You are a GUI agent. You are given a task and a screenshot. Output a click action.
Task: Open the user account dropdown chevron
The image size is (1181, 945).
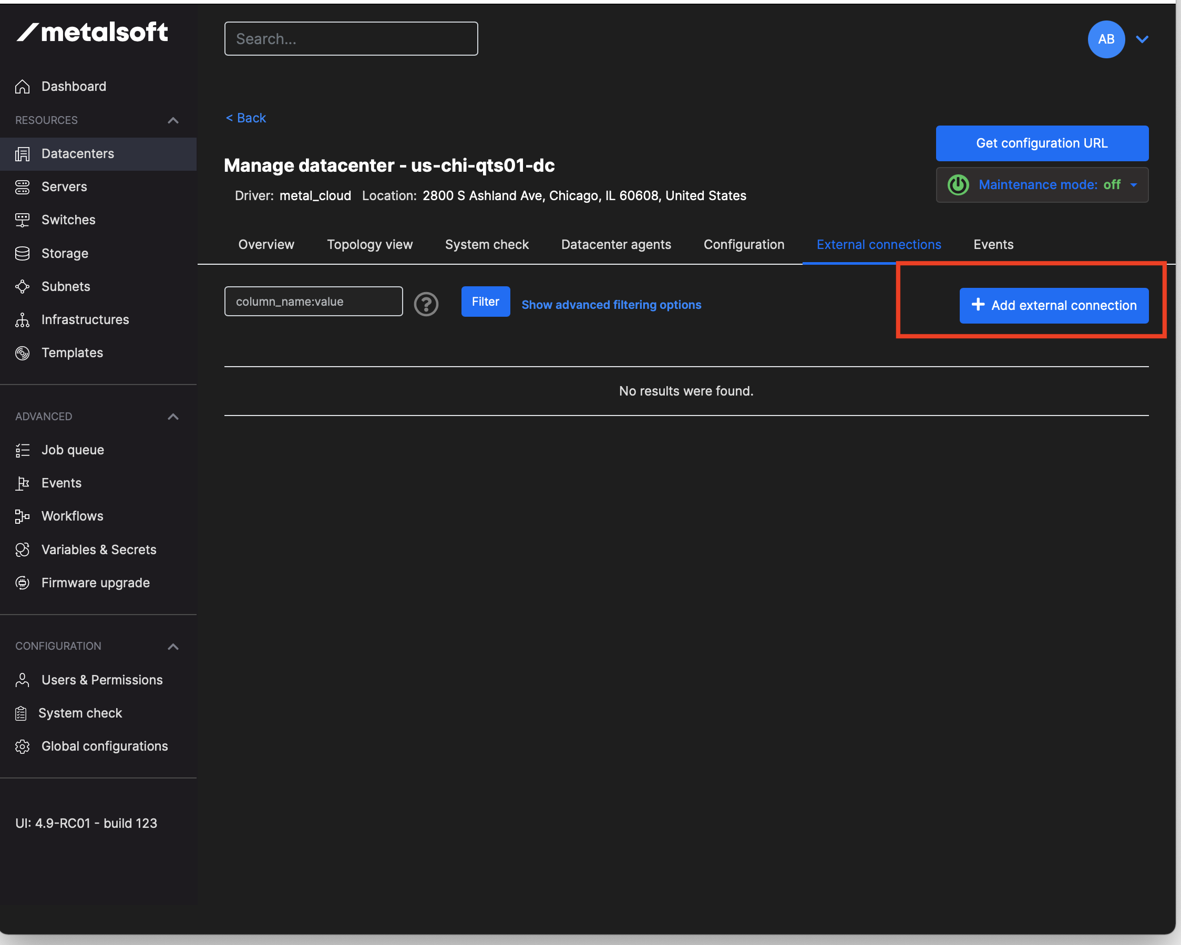(1142, 39)
